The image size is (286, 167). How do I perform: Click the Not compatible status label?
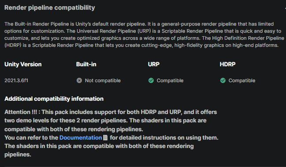point(103,80)
